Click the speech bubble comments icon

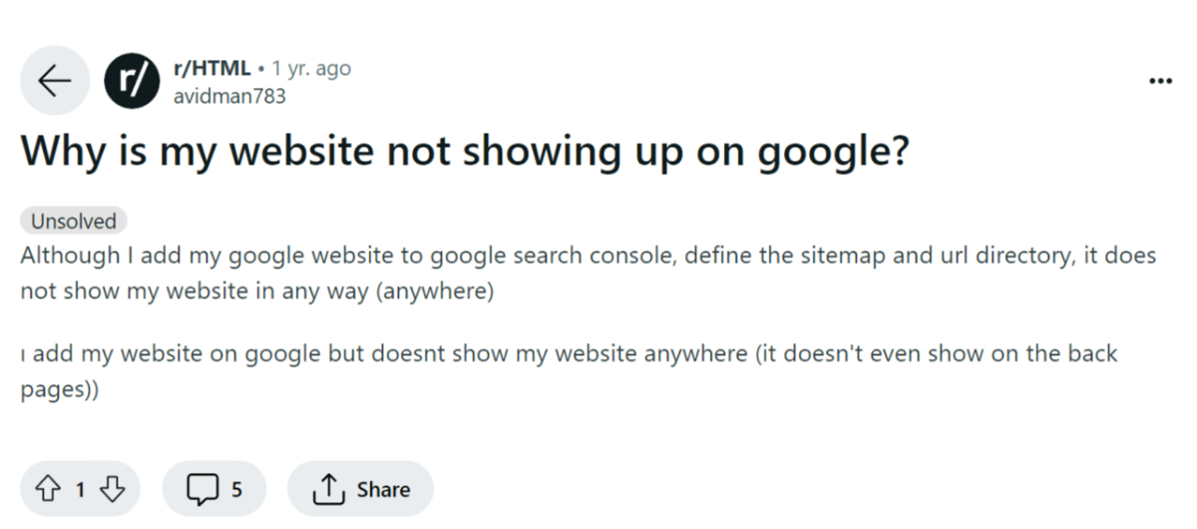click(x=202, y=489)
